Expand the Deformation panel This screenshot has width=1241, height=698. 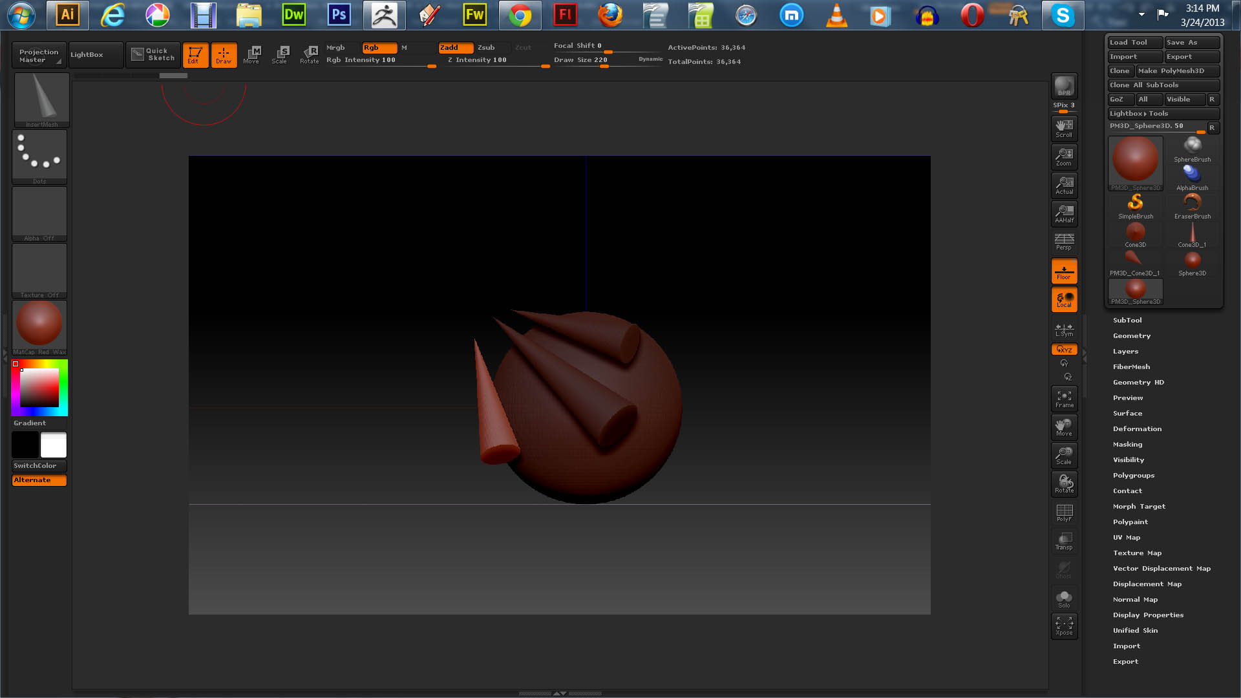1137,428
